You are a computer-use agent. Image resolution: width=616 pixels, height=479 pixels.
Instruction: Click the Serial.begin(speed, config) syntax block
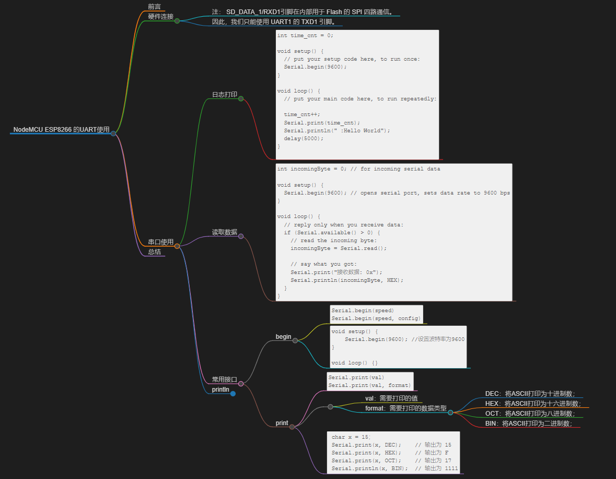(376, 314)
